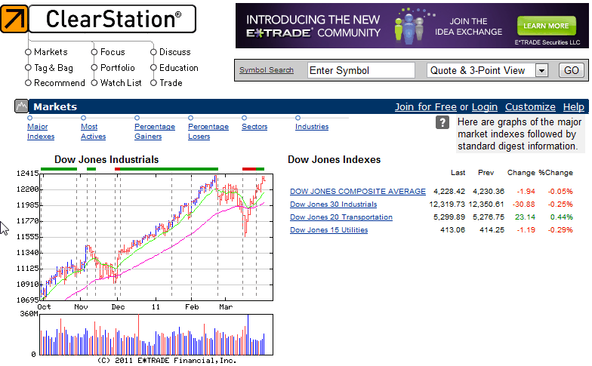Open the Customize link in Markets bar

point(529,107)
